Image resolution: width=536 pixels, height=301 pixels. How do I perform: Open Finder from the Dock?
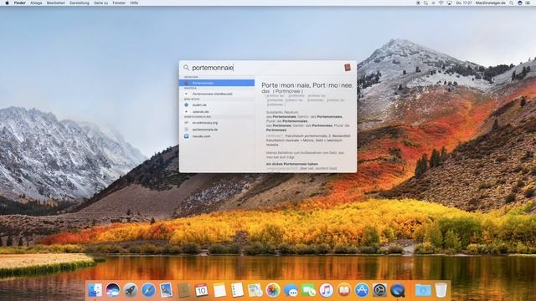tap(95, 290)
